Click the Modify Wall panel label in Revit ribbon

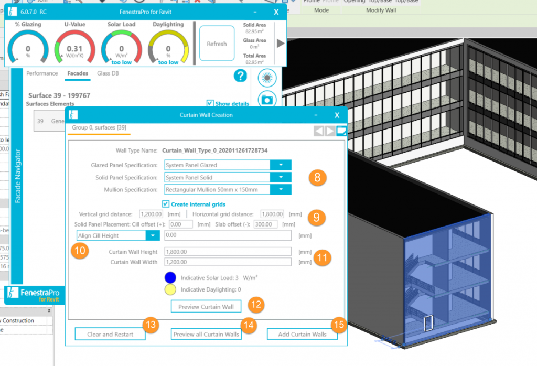point(381,10)
